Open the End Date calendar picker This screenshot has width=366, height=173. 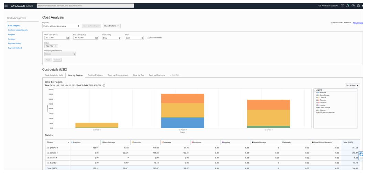click(x=96, y=38)
